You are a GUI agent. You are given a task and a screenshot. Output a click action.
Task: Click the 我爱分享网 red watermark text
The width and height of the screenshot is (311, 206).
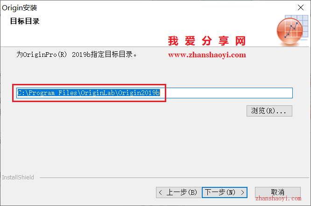click(207, 41)
